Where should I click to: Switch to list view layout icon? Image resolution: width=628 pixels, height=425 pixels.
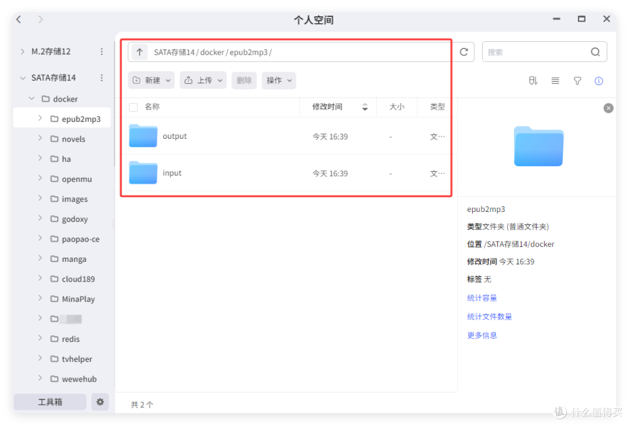click(555, 81)
